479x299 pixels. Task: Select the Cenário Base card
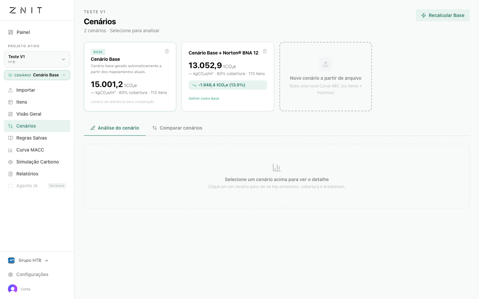[130, 76]
